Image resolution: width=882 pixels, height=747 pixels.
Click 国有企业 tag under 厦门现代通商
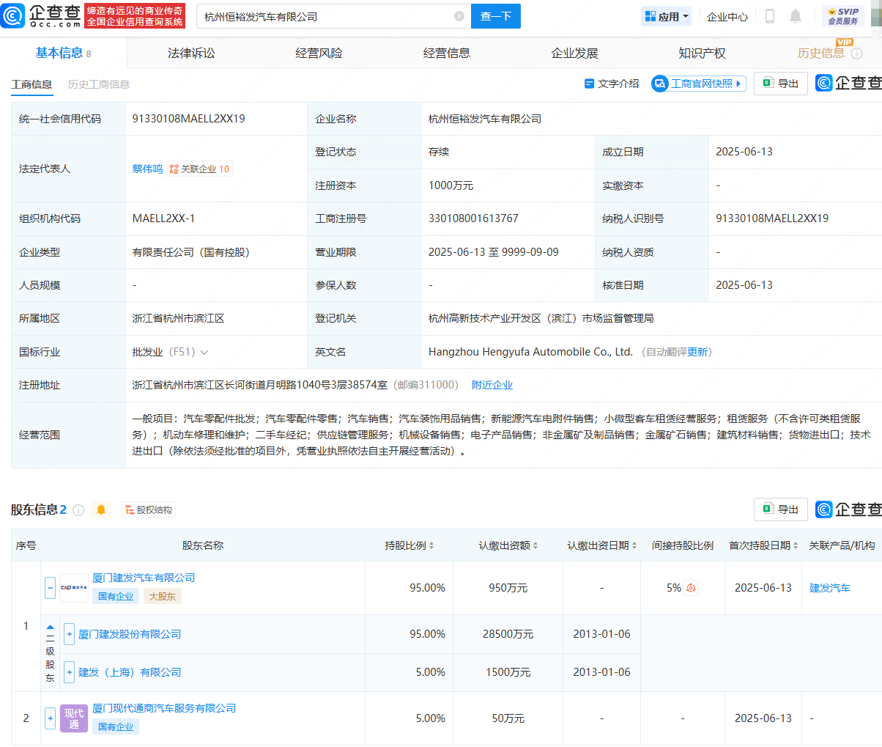point(116,726)
